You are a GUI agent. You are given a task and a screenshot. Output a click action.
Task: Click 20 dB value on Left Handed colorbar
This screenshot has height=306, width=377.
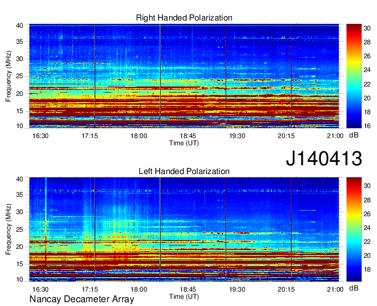[x=367, y=256]
